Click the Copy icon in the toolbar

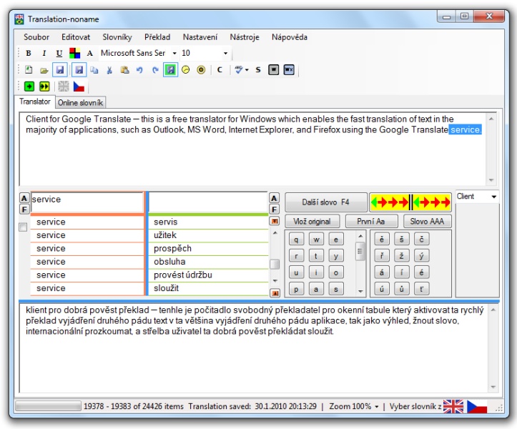coord(94,70)
